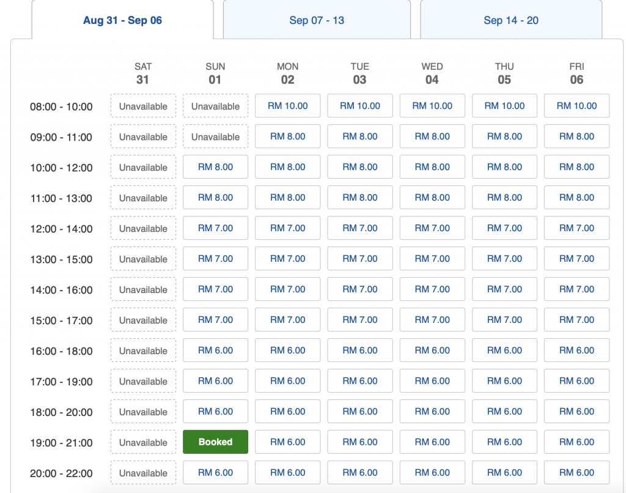Book Tuesday 03 slot 08:00 - 10:00 for RM 10.00
Image resolution: width=626 pixels, height=493 pixels.
(x=359, y=106)
